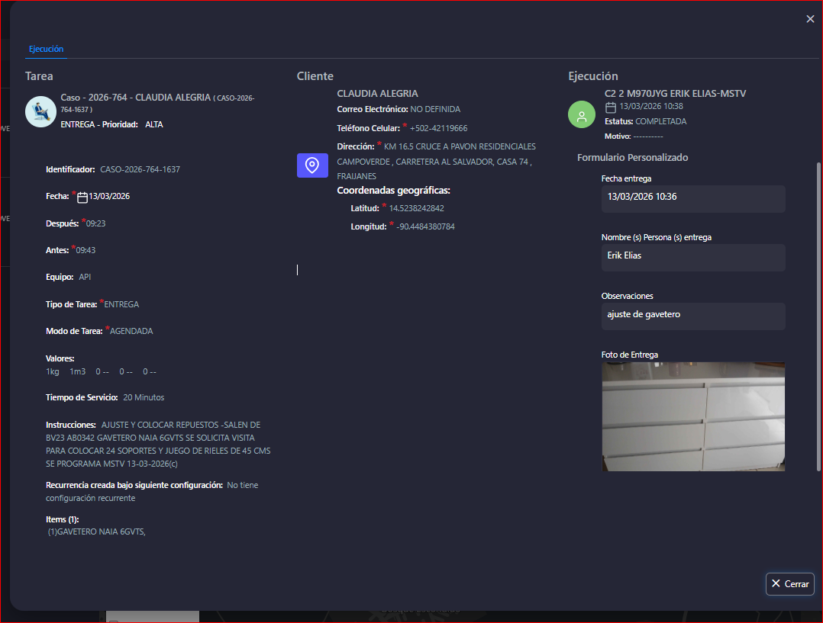This screenshot has width=823, height=623.
Task: Select the Nombre Persona entrega field
Action: point(692,256)
